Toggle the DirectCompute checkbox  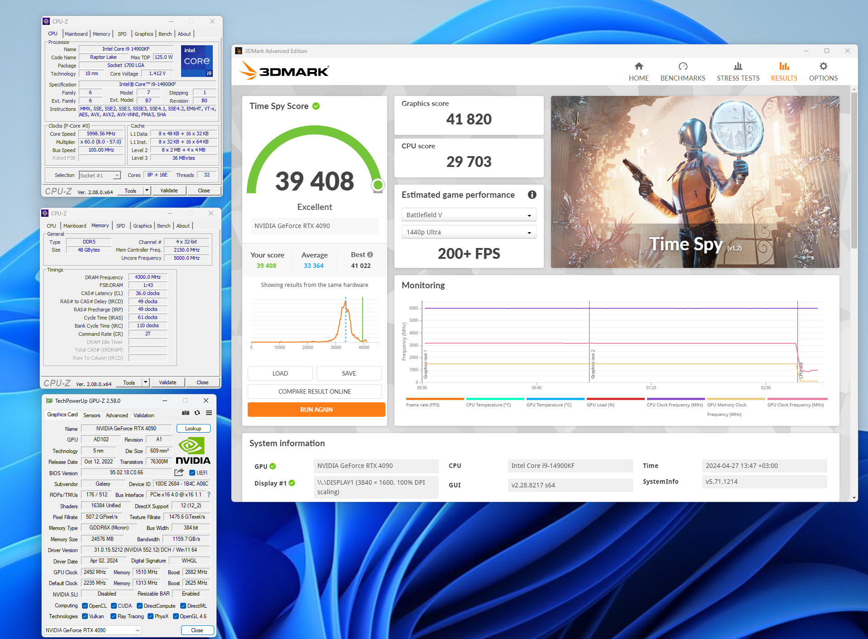click(140, 606)
